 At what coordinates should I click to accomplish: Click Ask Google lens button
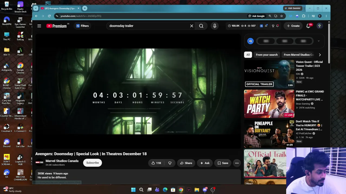tap(257, 16)
